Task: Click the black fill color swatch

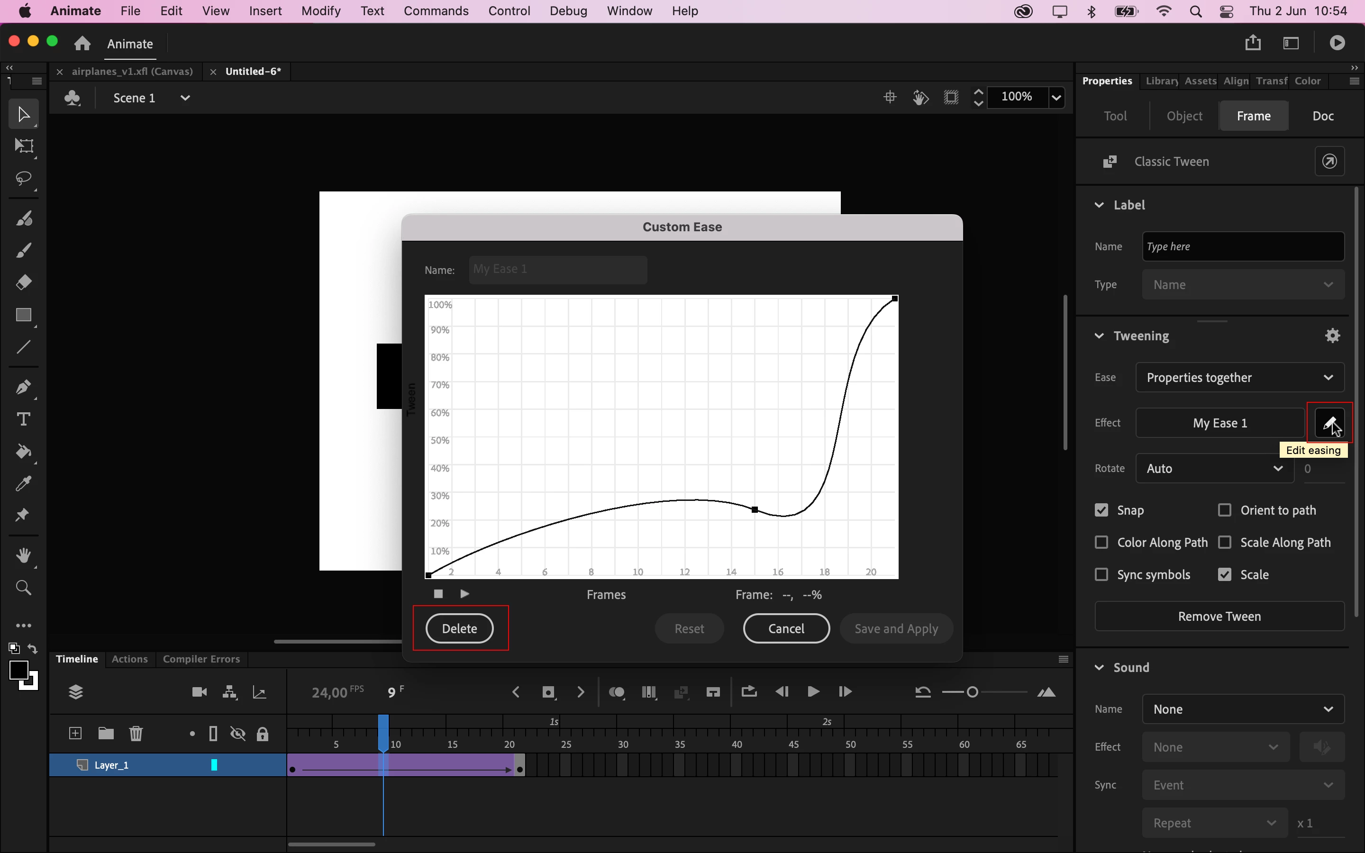Action: (x=18, y=670)
